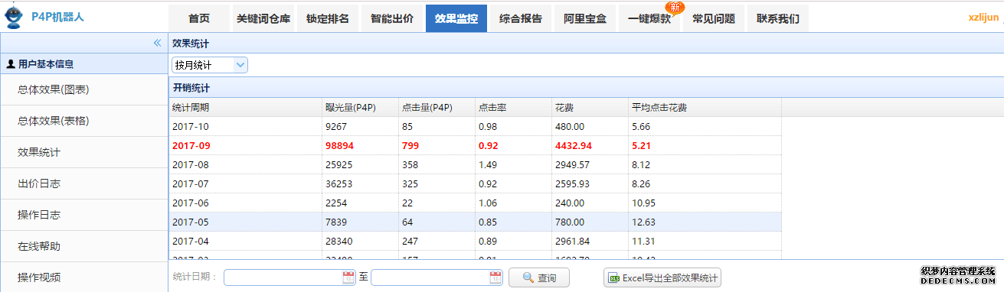Image resolution: width=1004 pixels, height=292 pixels.
Task: Open 出价日志 in the sidebar
Action: (x=83, y=183)
